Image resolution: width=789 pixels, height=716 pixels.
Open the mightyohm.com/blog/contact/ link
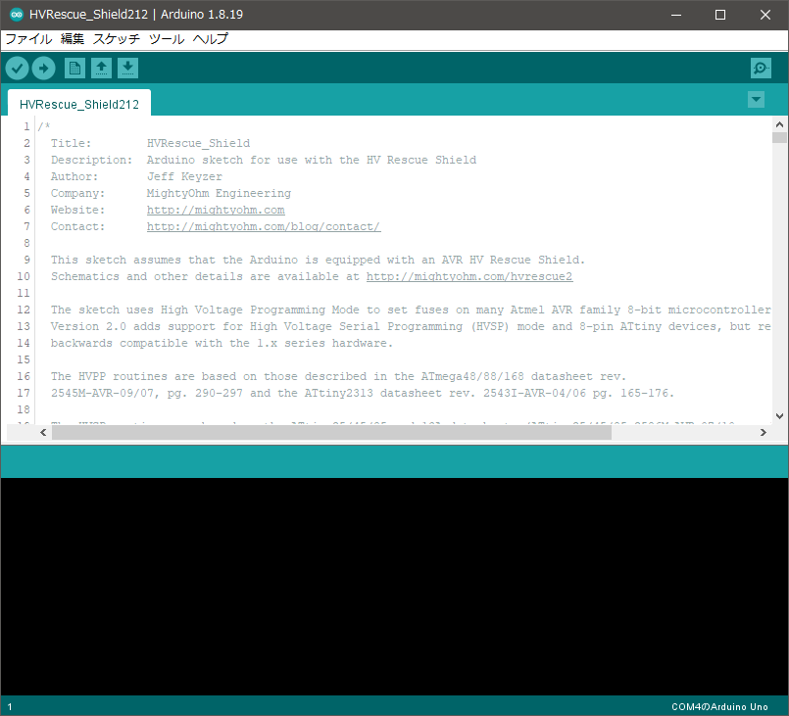pos(264,226)
